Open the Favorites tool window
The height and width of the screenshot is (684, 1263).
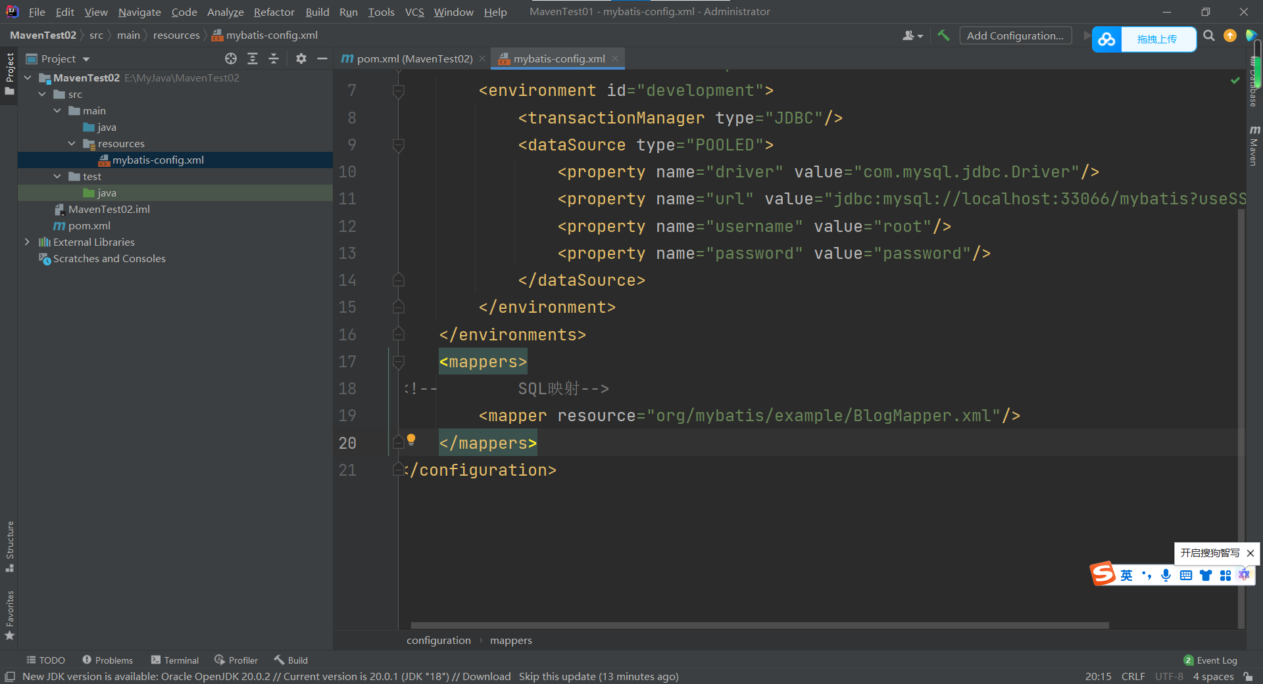9,615
